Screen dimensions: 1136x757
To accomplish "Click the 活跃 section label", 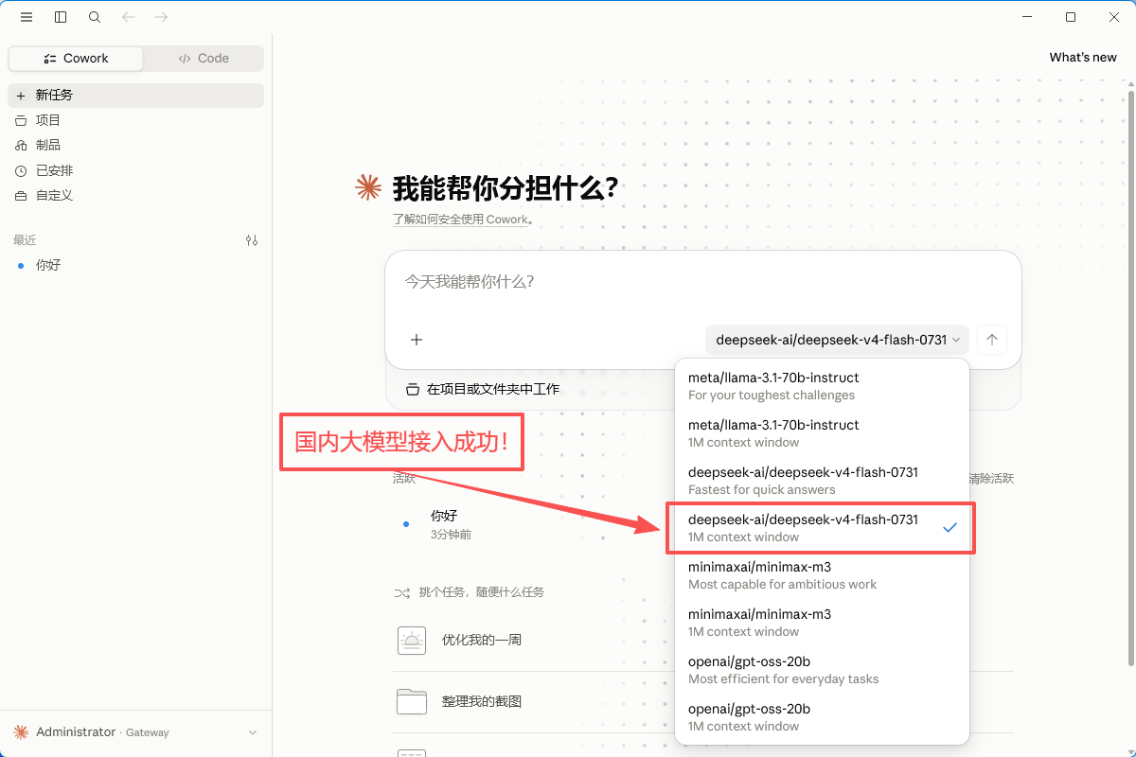I will pyautogui.click(x=404, y=479).
